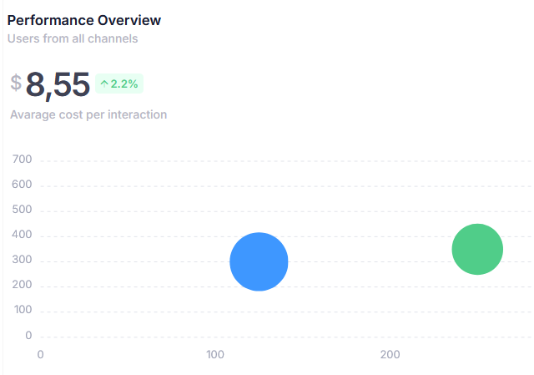
Task: Click the 100 label on the vertical axis
Action: point(23,310)
